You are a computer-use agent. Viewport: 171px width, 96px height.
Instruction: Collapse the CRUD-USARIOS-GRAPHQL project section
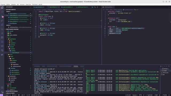12,29
